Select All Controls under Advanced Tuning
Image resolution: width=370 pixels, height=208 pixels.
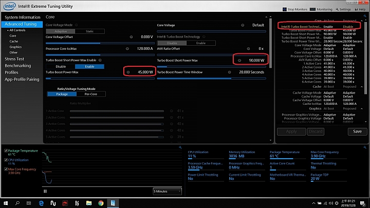(x=17, y=30)
